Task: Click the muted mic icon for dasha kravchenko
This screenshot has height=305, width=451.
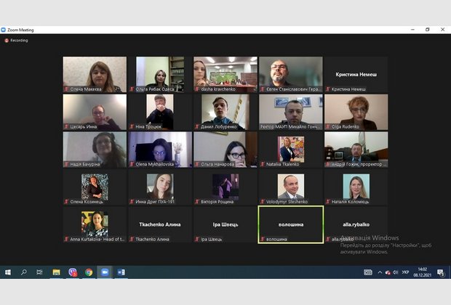Action: coord(197,89)
